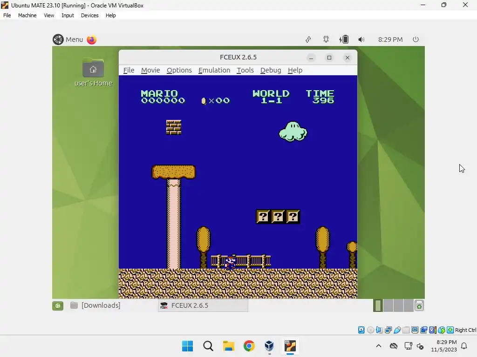Switch to the Downloads window in taskbar

click(x=95, y=305)
